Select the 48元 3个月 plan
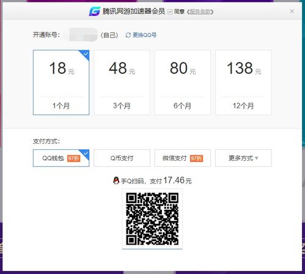The height and width of the screenshot is (274, 305). pos(122,83)
